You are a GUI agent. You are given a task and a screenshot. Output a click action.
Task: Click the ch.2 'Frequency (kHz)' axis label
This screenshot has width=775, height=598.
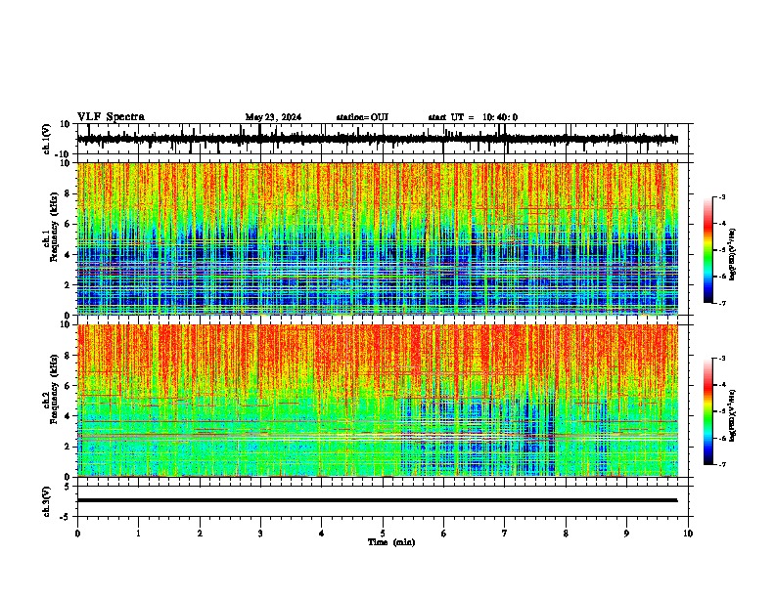pyautogui.click(x=54, y=389)
